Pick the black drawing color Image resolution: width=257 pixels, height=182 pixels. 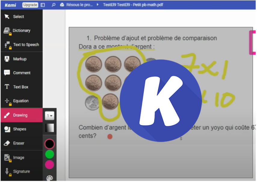coord(49,144)
